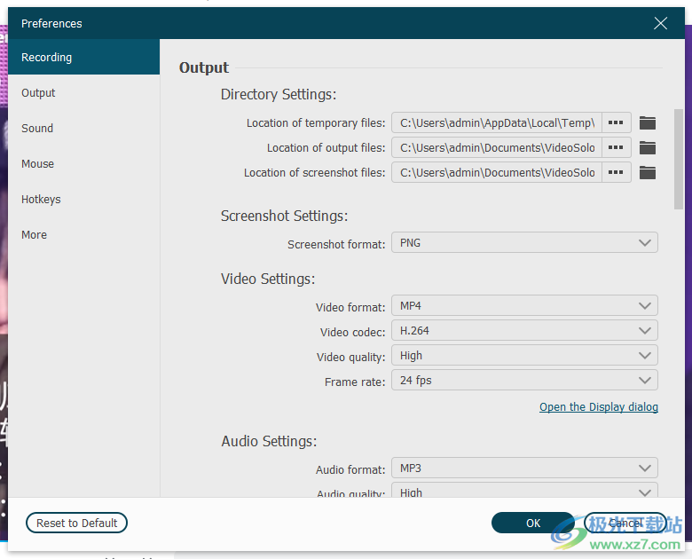Click the 'Directory Settings:' heading

pyautogui.click(x=279, y=94)
